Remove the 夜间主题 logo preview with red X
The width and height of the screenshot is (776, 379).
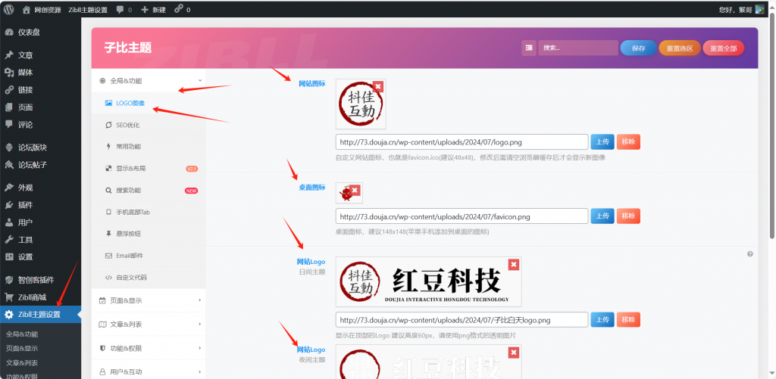coord(514,353)
